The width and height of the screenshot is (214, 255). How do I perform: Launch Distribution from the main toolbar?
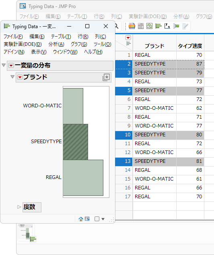pos(158,26)
